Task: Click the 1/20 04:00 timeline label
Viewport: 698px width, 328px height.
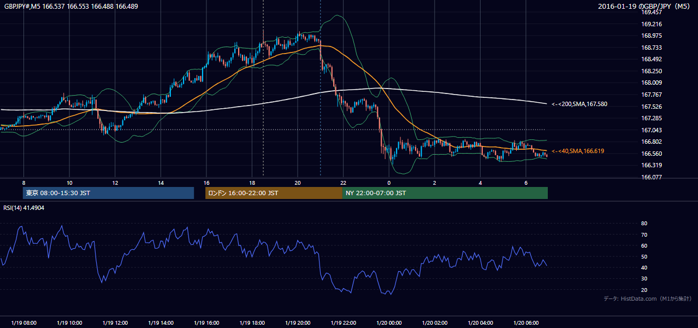Action: pos(481,323)
